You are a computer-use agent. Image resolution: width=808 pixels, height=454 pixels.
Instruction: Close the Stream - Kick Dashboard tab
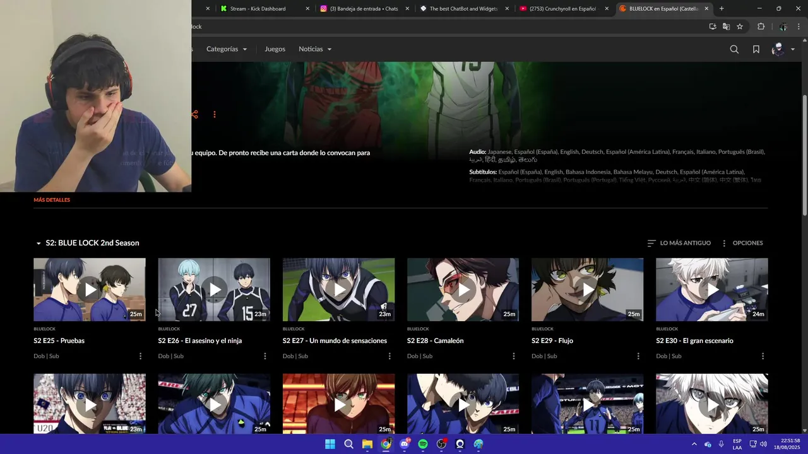tap(307, 9)
